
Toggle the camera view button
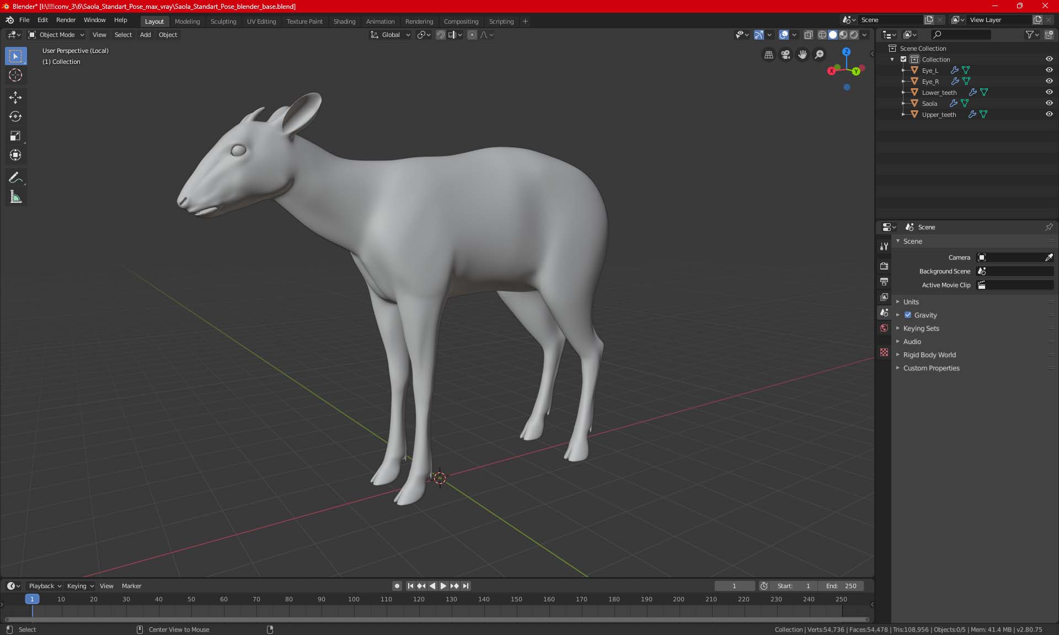tap(785, 55)
